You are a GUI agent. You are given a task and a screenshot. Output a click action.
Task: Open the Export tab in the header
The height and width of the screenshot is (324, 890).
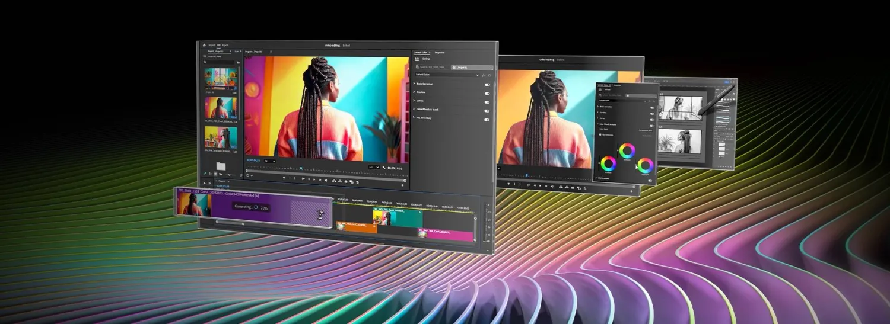[x=225, y=45]
